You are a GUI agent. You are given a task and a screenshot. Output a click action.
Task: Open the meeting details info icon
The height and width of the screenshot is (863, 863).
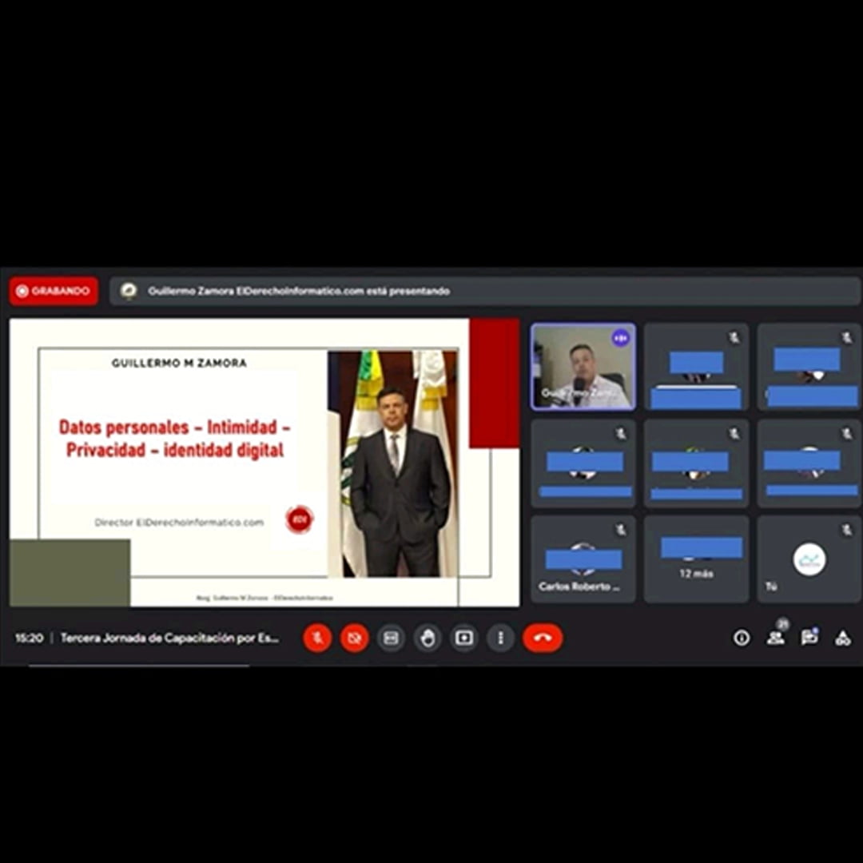[742, 638]
